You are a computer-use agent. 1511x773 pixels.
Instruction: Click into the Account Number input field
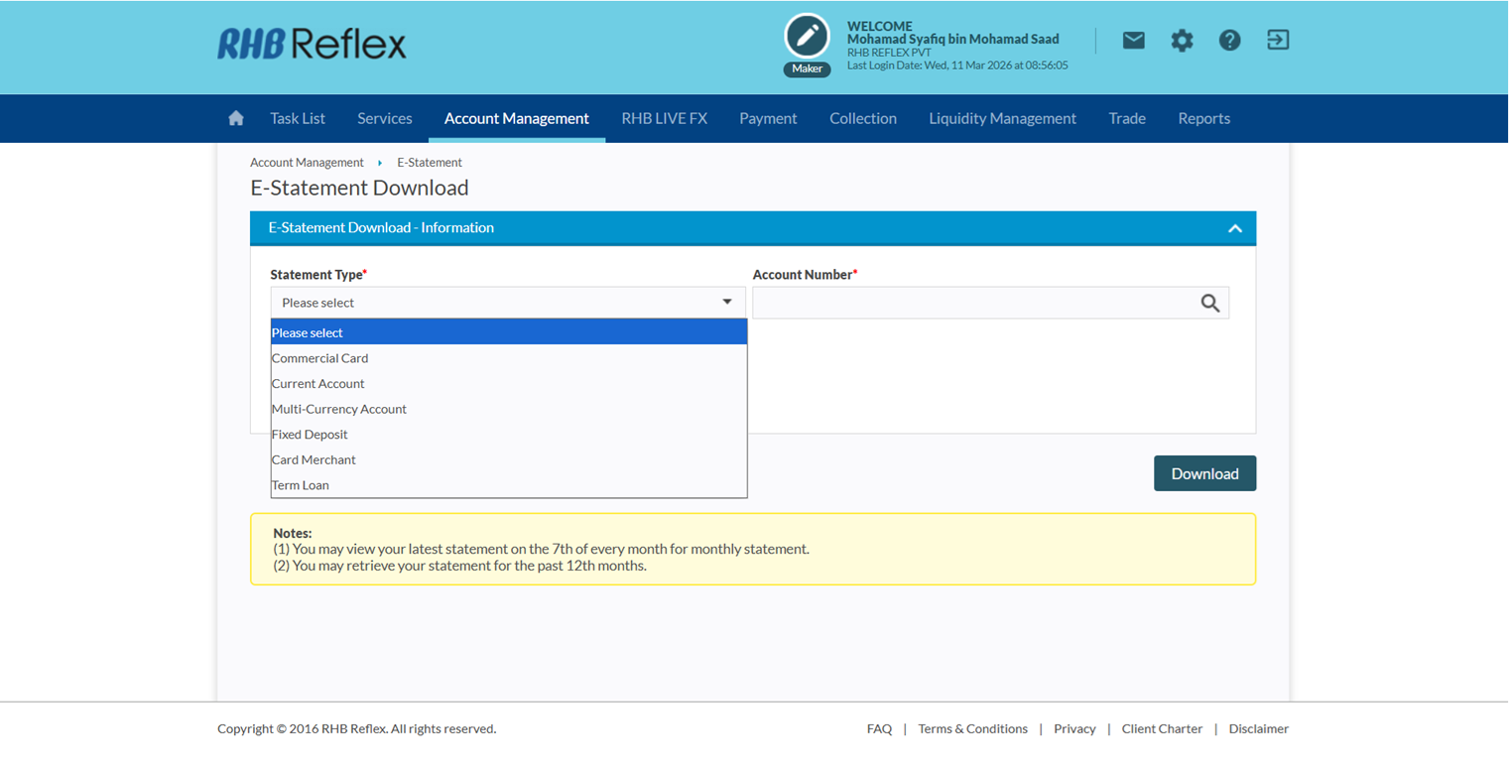click(972, 303)
